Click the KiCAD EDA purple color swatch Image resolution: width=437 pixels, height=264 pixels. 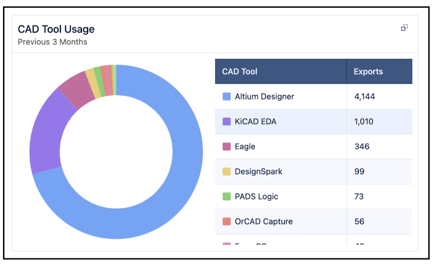227,122
